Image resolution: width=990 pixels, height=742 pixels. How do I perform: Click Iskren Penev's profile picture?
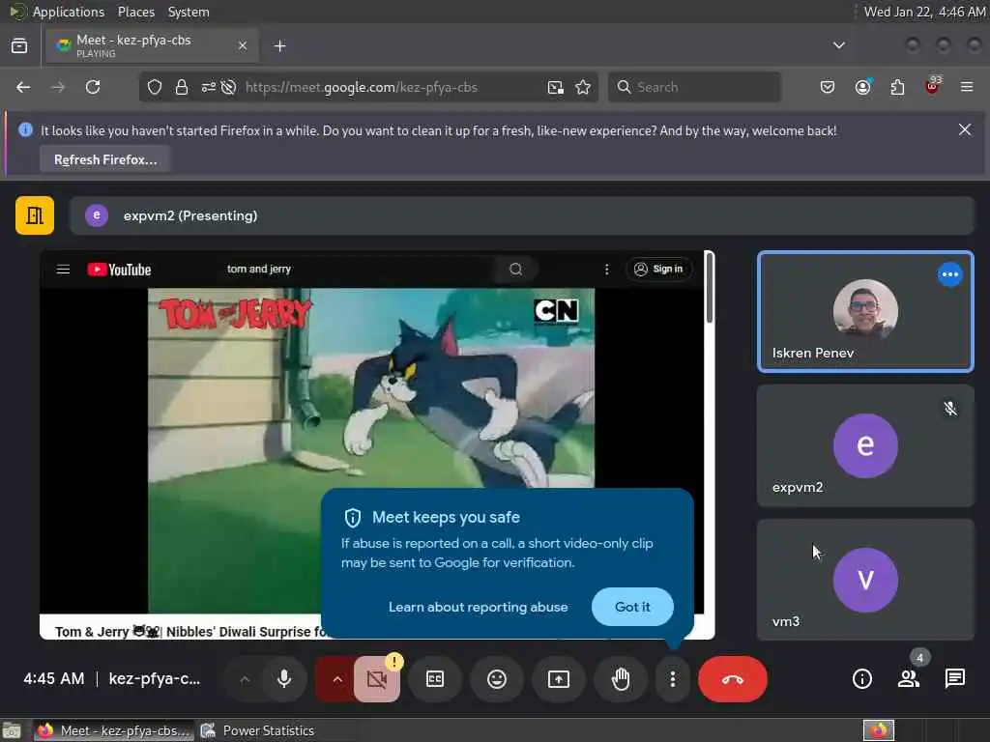[x=865, y=310]
